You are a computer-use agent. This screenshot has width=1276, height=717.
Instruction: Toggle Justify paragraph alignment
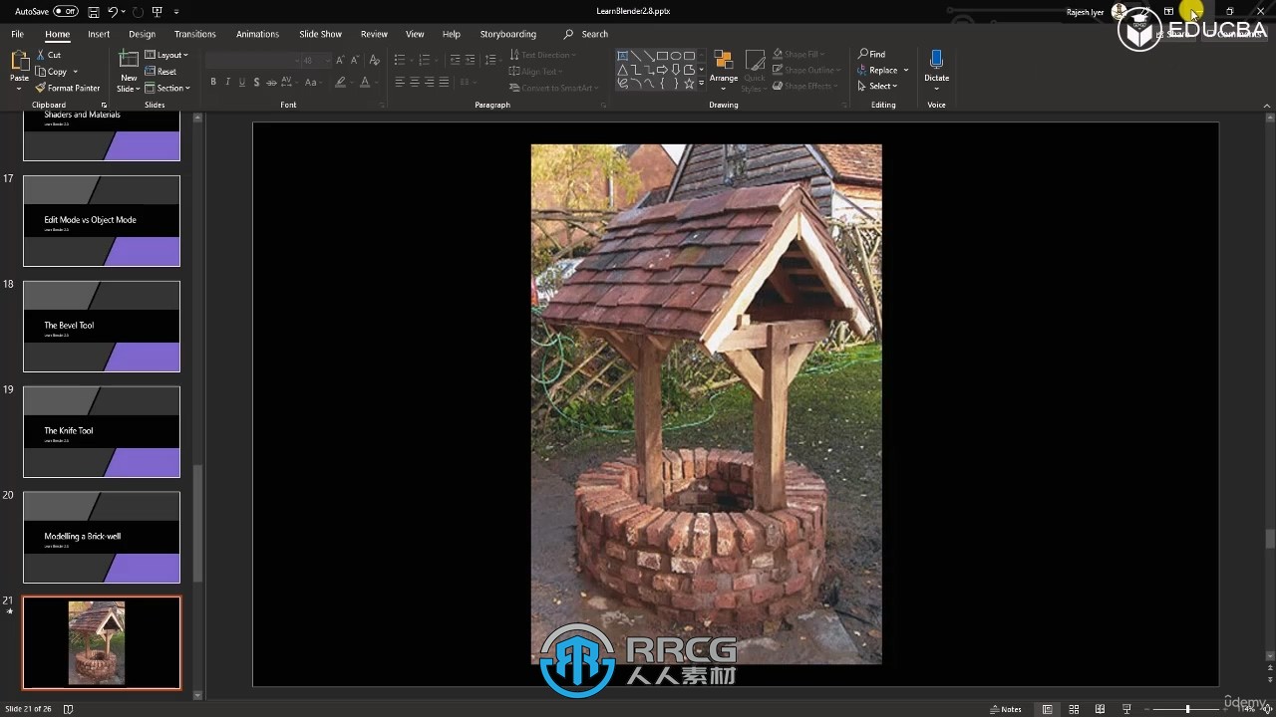(444, 83)
